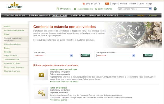
Task: Click the Paradores crown logo
Action: pos(14,6)
